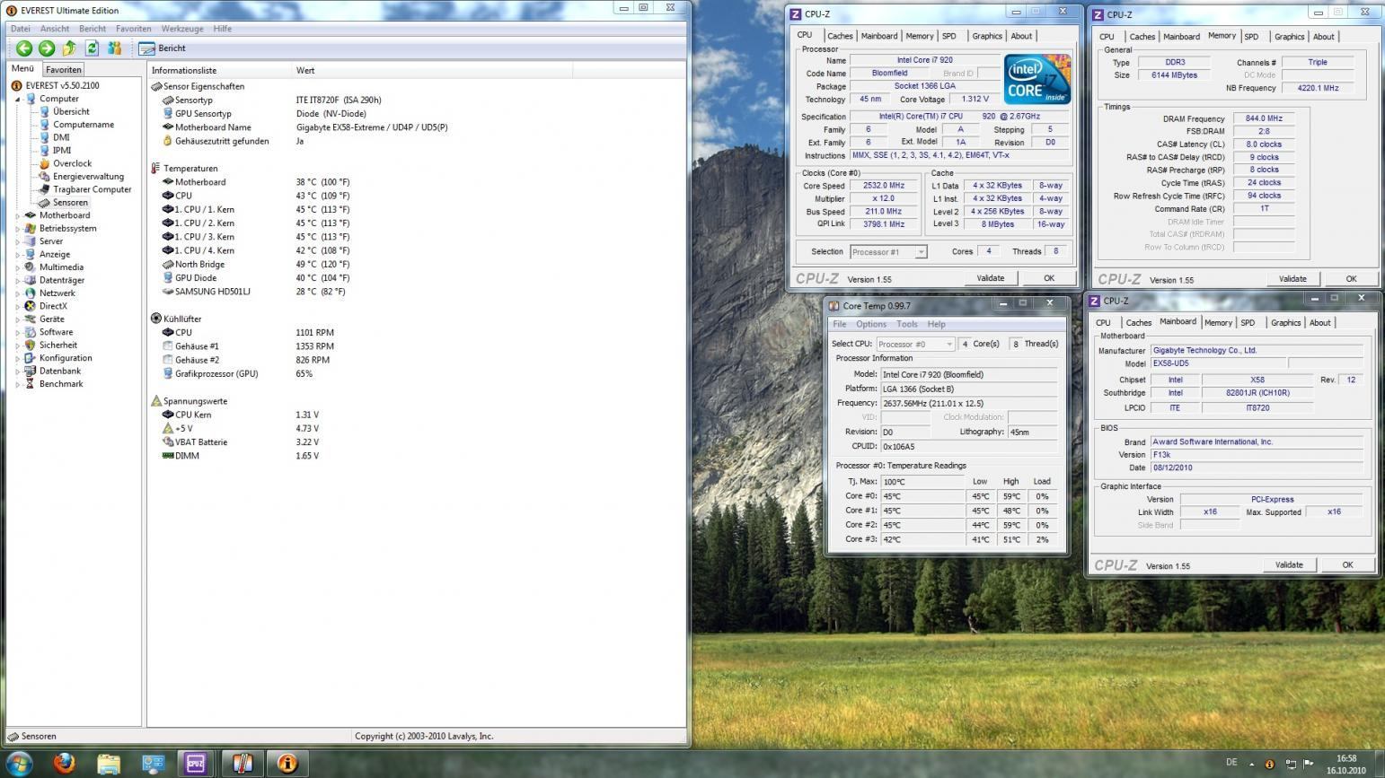Open the Hilfe menu in EVEREST
Image resolution: width=1385 pixels, height=778 pixels.
[223, 29]
